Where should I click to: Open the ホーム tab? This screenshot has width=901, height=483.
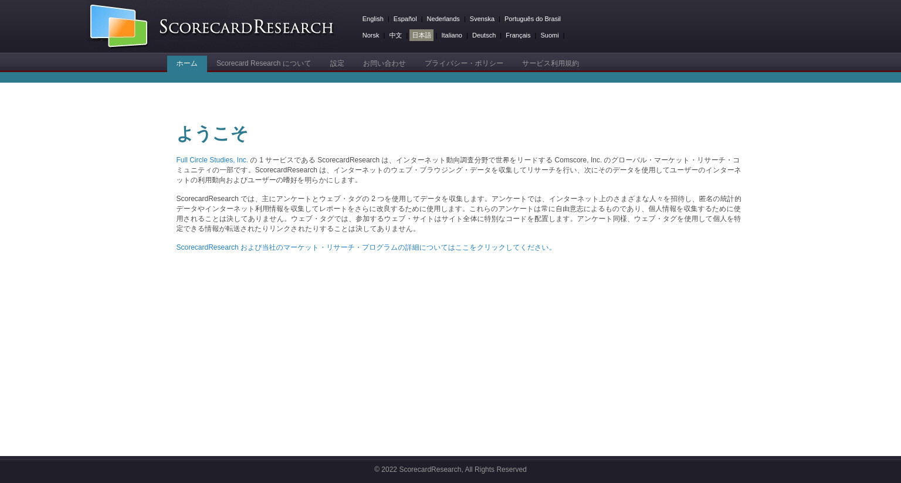(187, 63)
